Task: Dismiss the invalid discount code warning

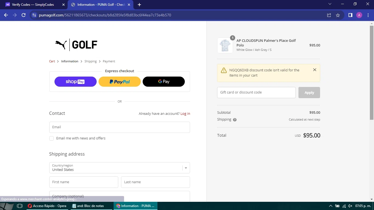Action: (315, 70)
